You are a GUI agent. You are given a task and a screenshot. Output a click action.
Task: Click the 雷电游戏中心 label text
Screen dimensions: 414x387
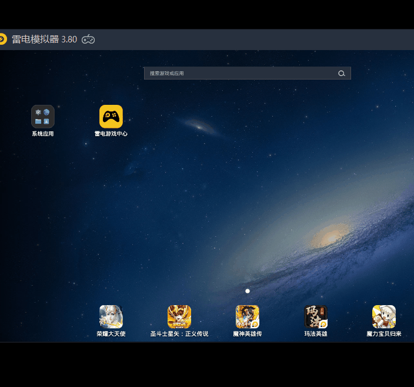(x=111, y=134)
